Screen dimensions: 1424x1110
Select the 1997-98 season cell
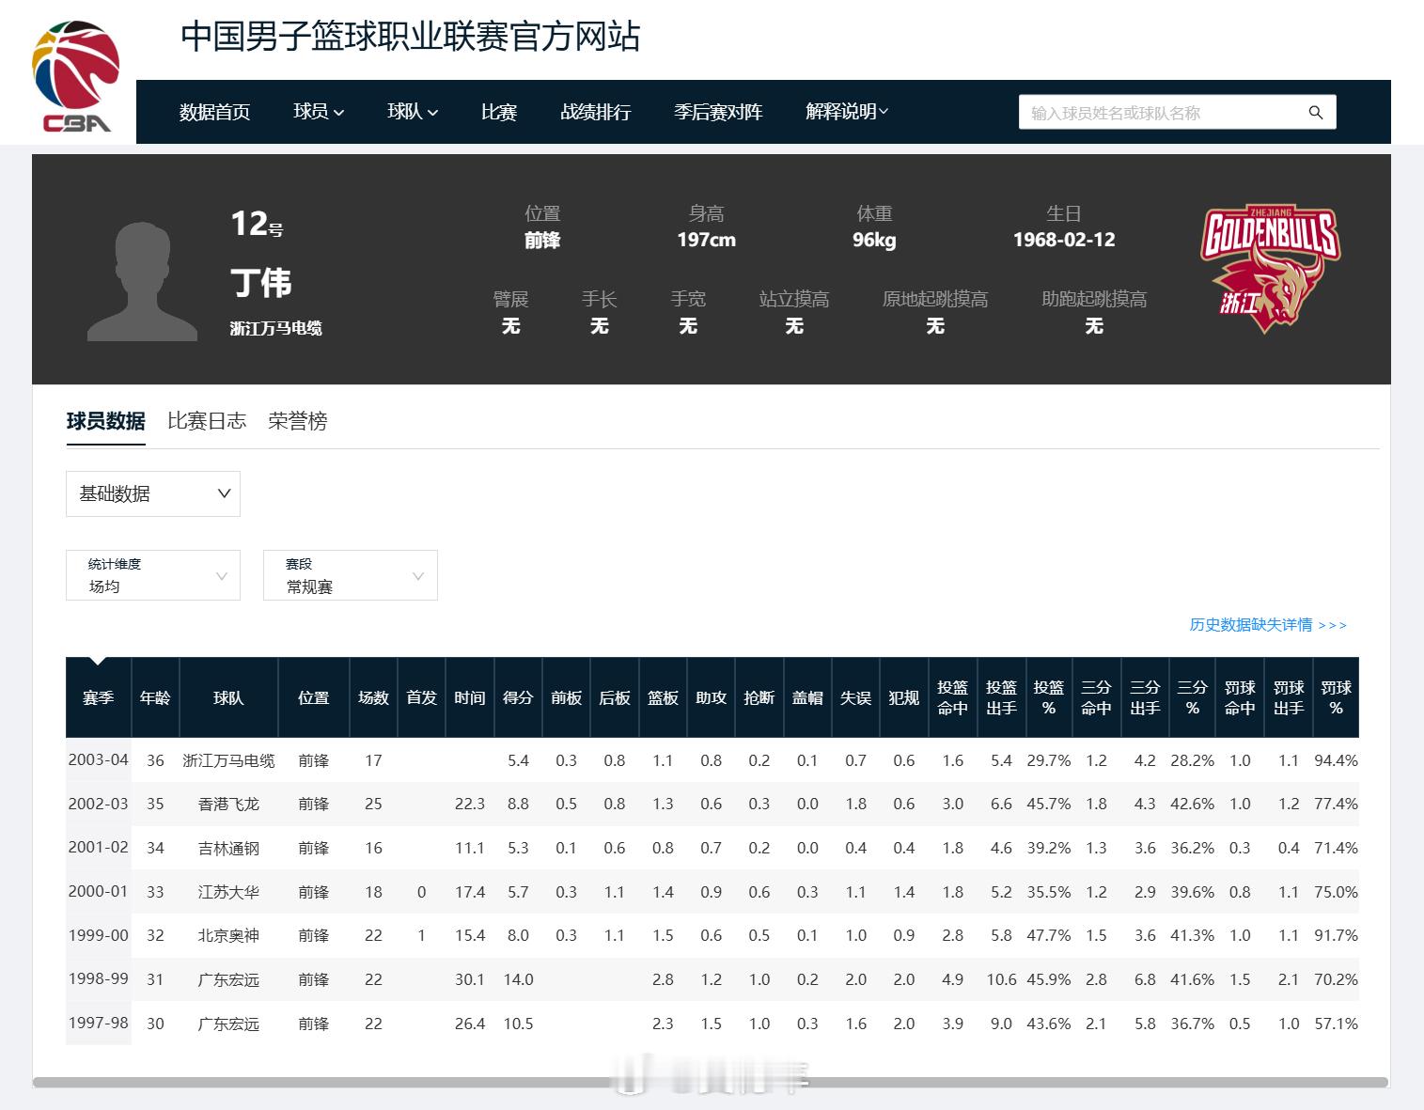click(x=98, y=1024)
